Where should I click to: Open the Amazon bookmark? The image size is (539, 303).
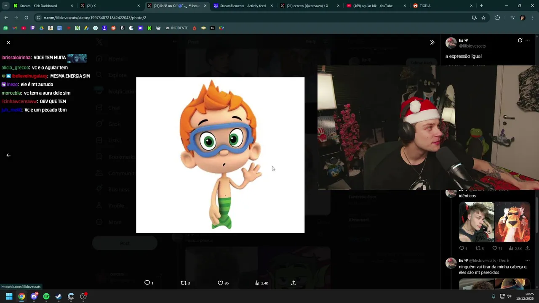[x=51, y=28]
